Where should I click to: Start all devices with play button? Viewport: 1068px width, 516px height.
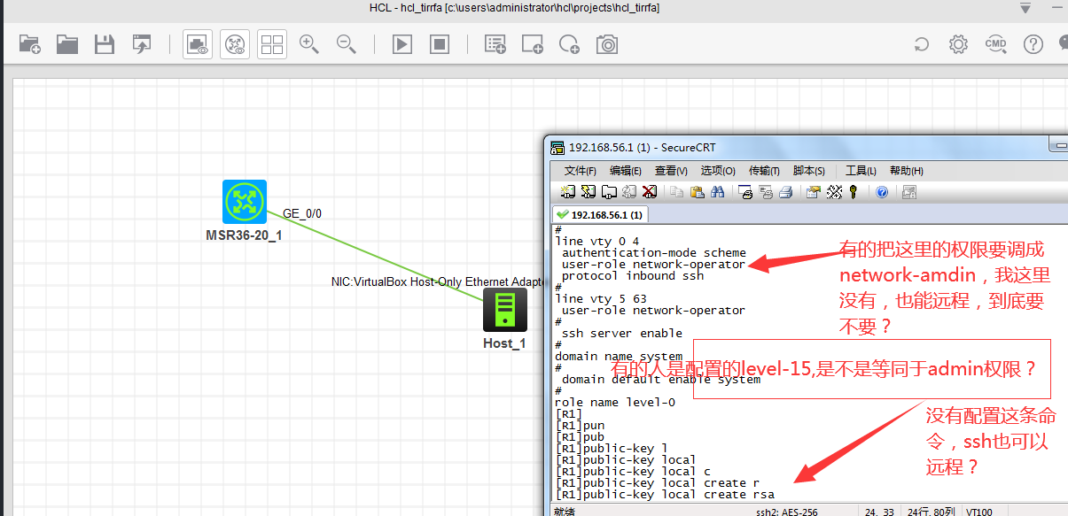click(x=402, y=44)
